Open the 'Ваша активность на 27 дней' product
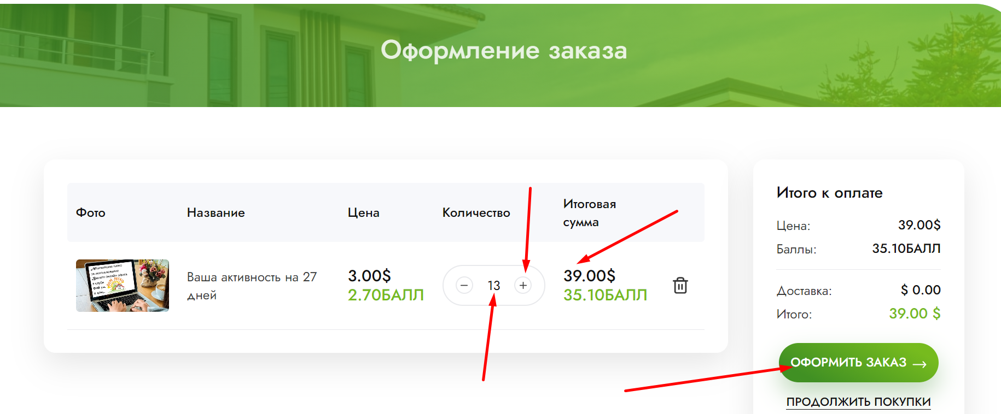Viewport: 1001px width, 414px height. pyautogui.click(x=252, y=286)
